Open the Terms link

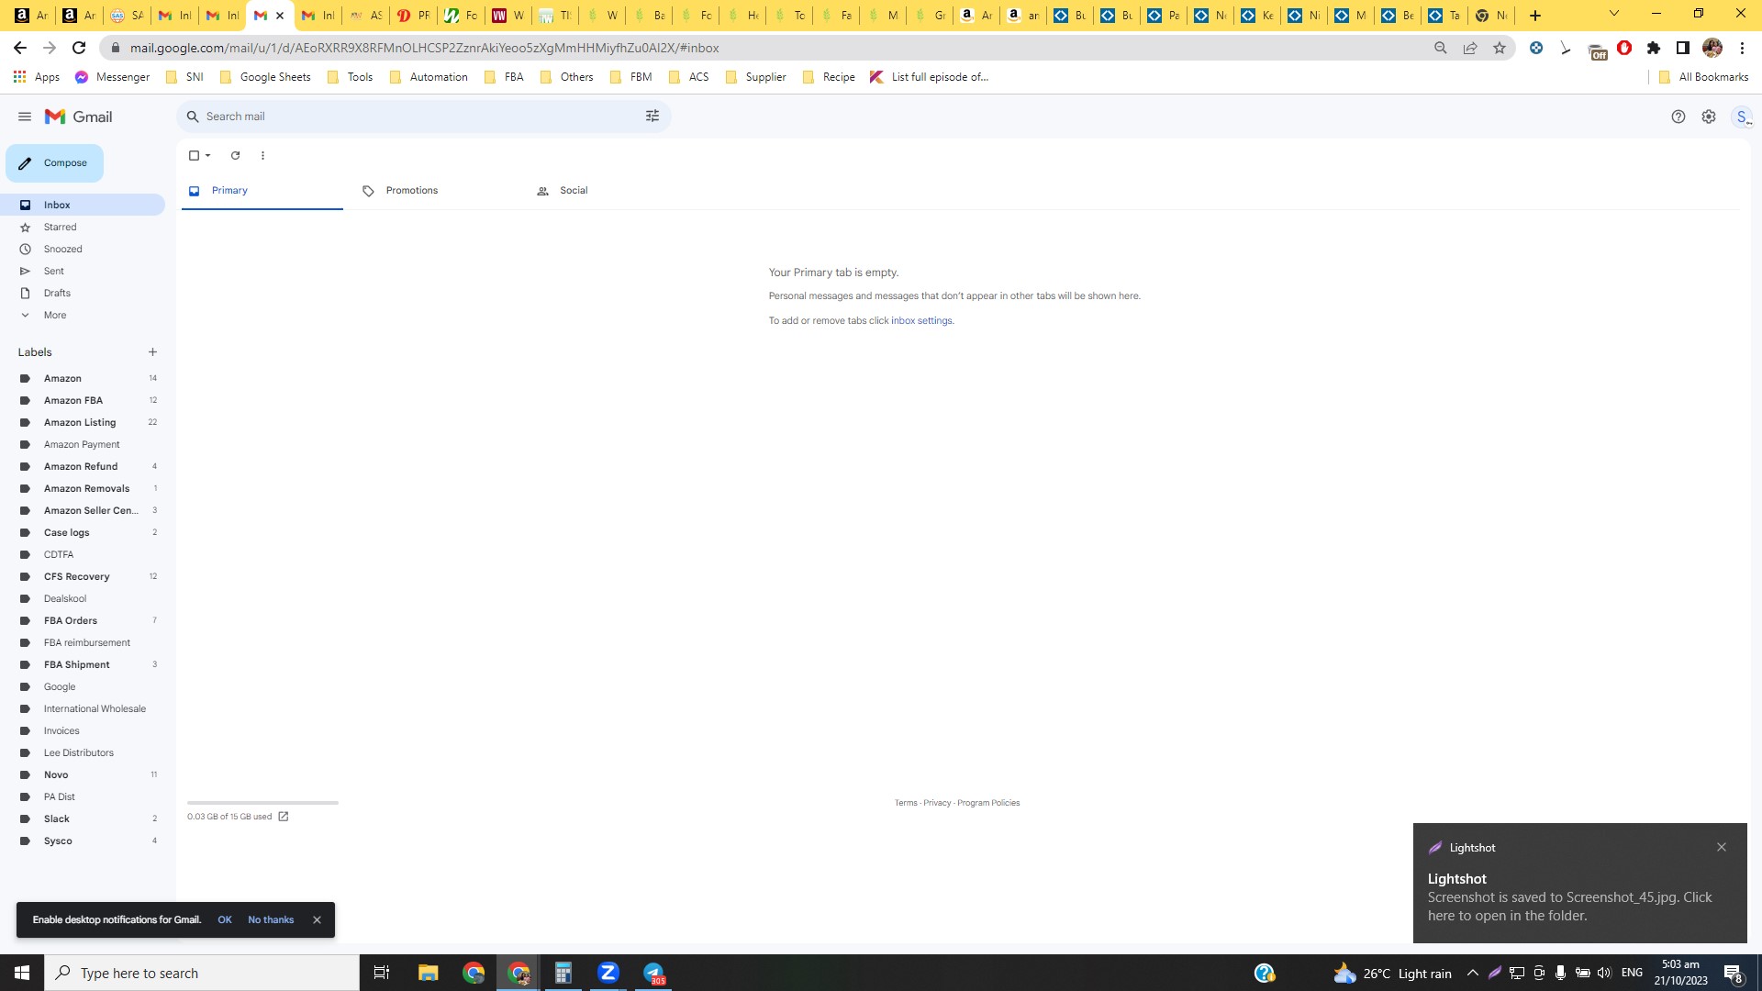coord(906,803)
